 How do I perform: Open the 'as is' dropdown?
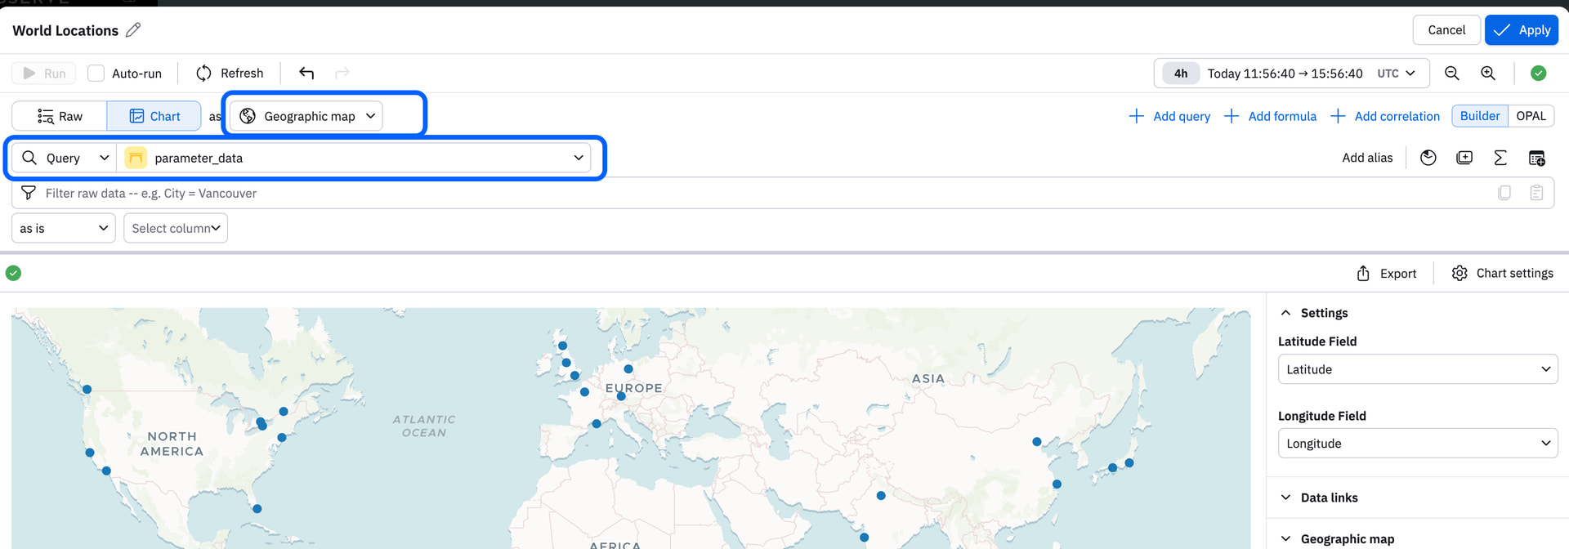pos(64,228)
